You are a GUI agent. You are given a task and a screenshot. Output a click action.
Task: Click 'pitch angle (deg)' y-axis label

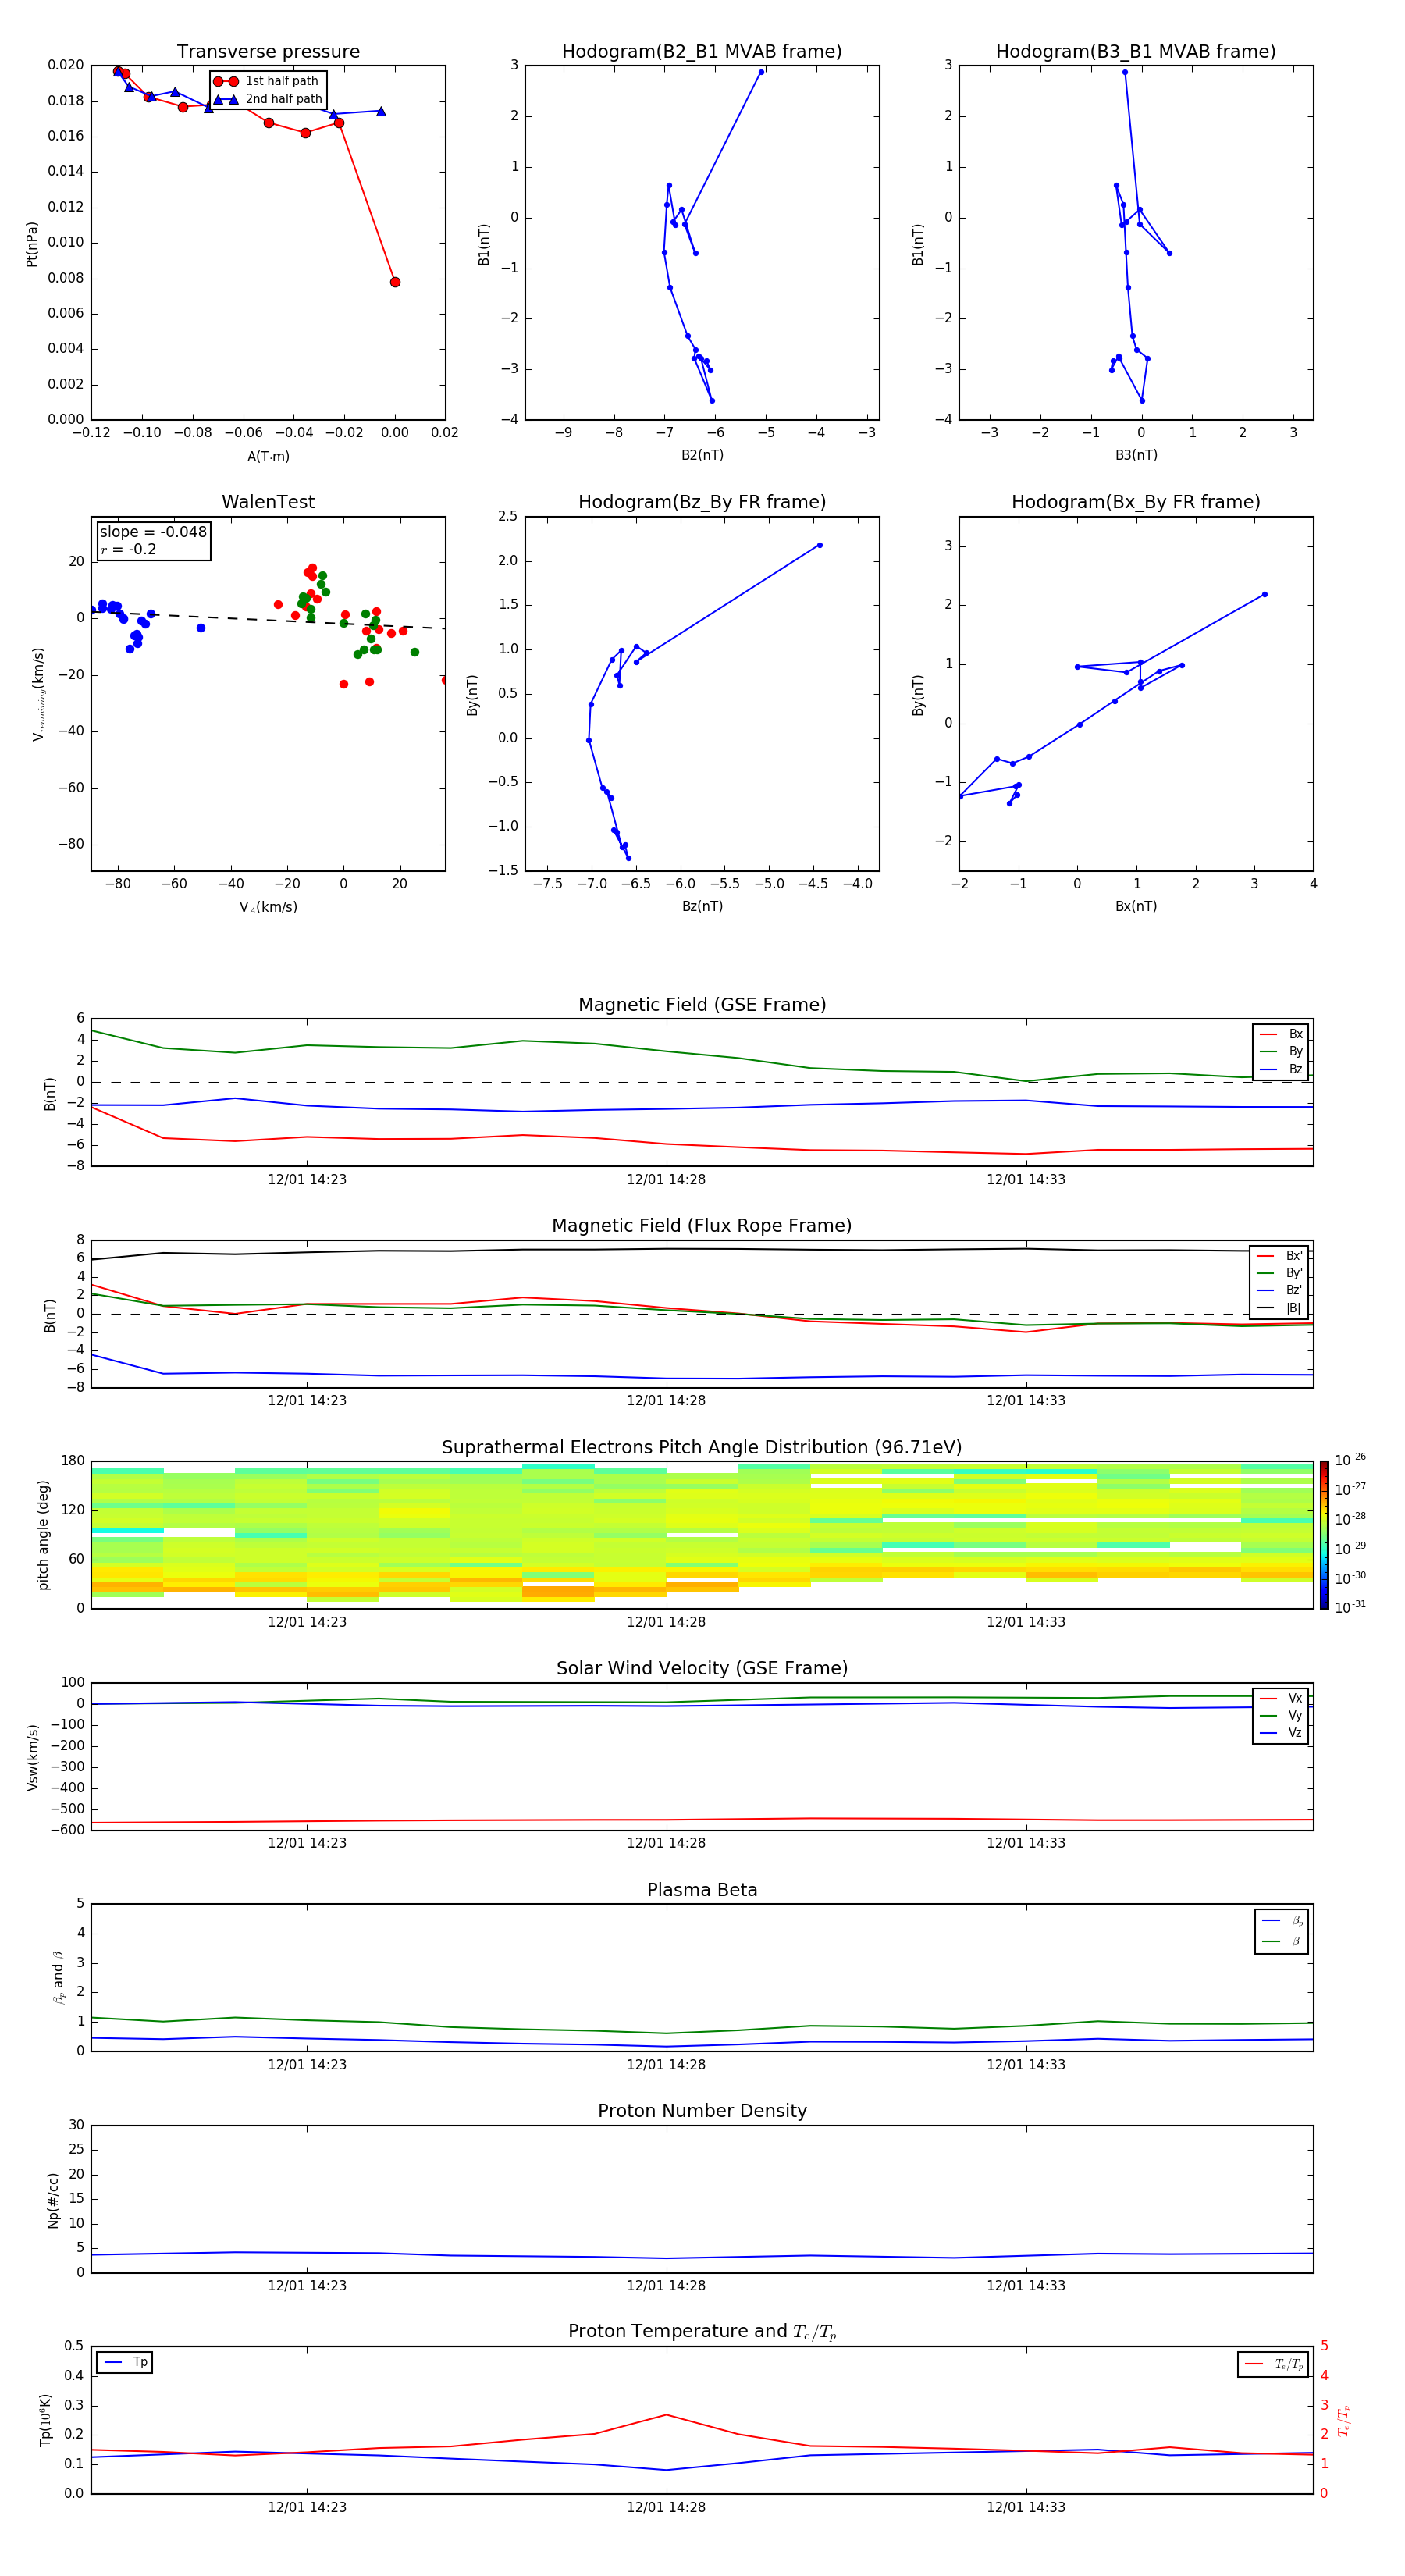pos(43,1535)
